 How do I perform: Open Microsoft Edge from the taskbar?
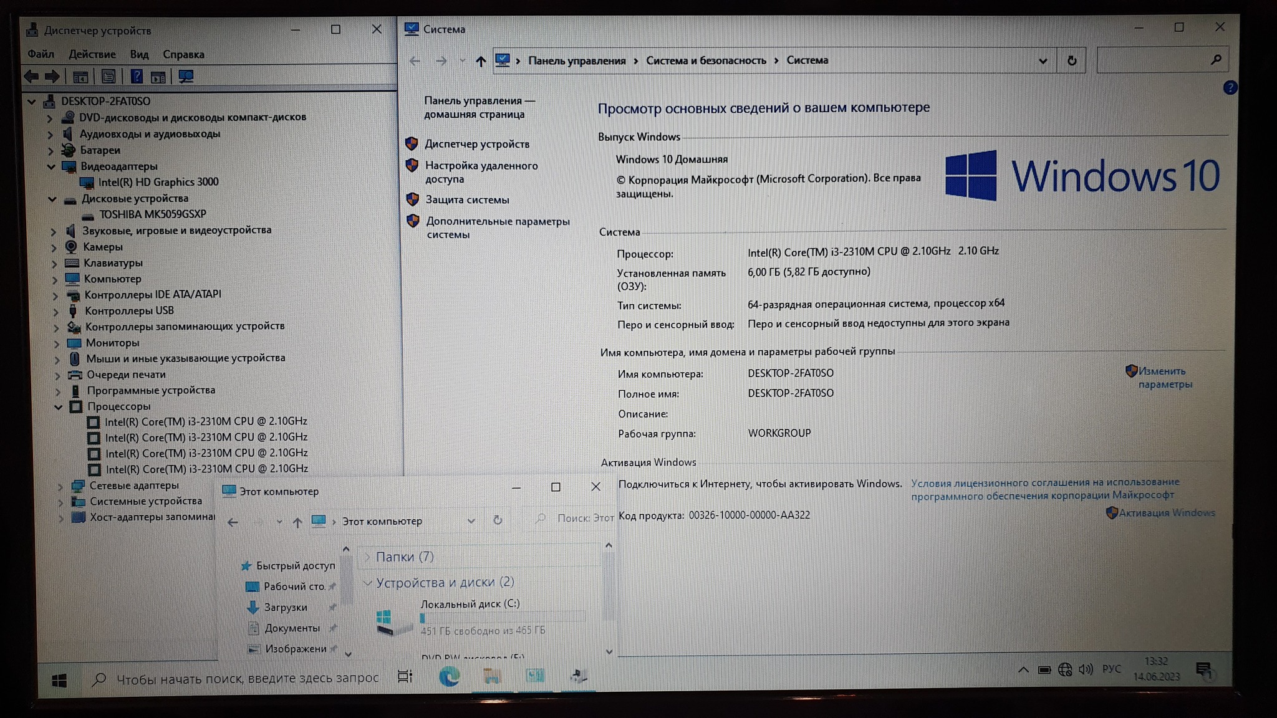(449, 676)
